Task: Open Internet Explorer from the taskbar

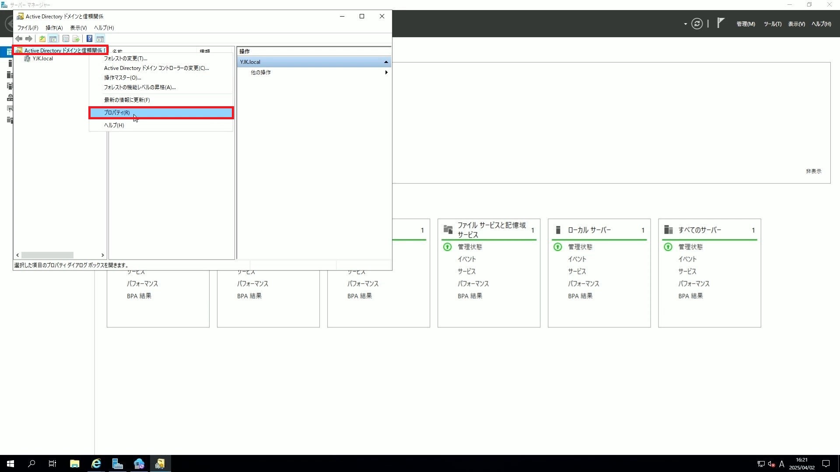Action: coord(96,464)
